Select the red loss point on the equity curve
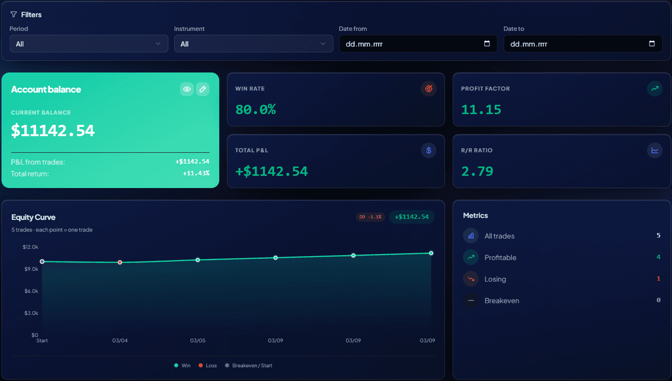The image size is (672, 381). coord(120,262)
